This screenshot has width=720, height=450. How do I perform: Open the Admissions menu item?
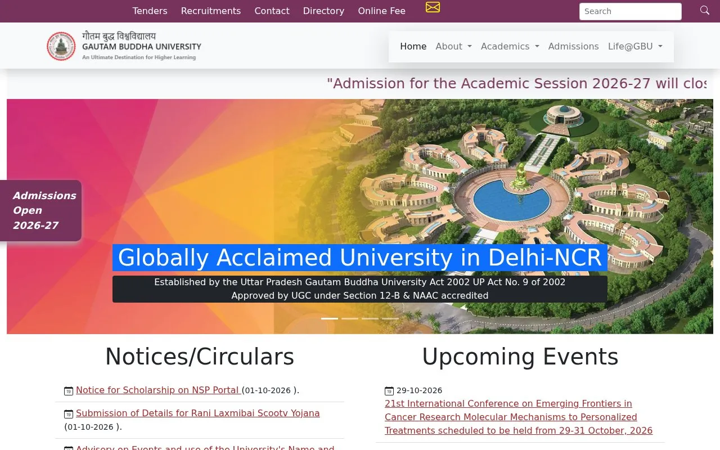573,46
